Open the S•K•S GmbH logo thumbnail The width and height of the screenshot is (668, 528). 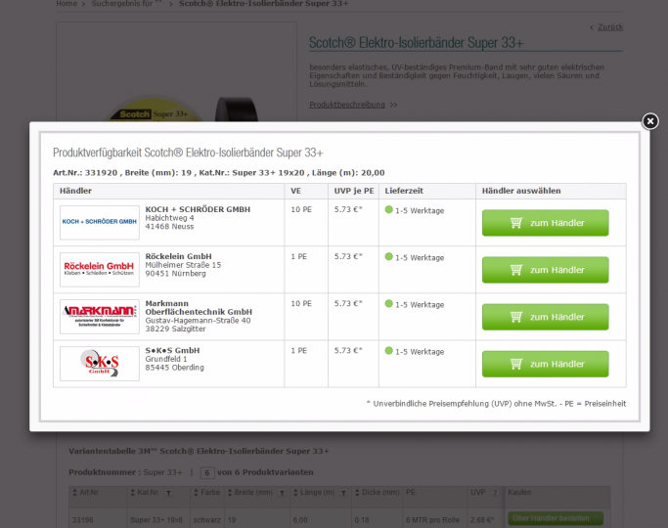pos(100,363)
